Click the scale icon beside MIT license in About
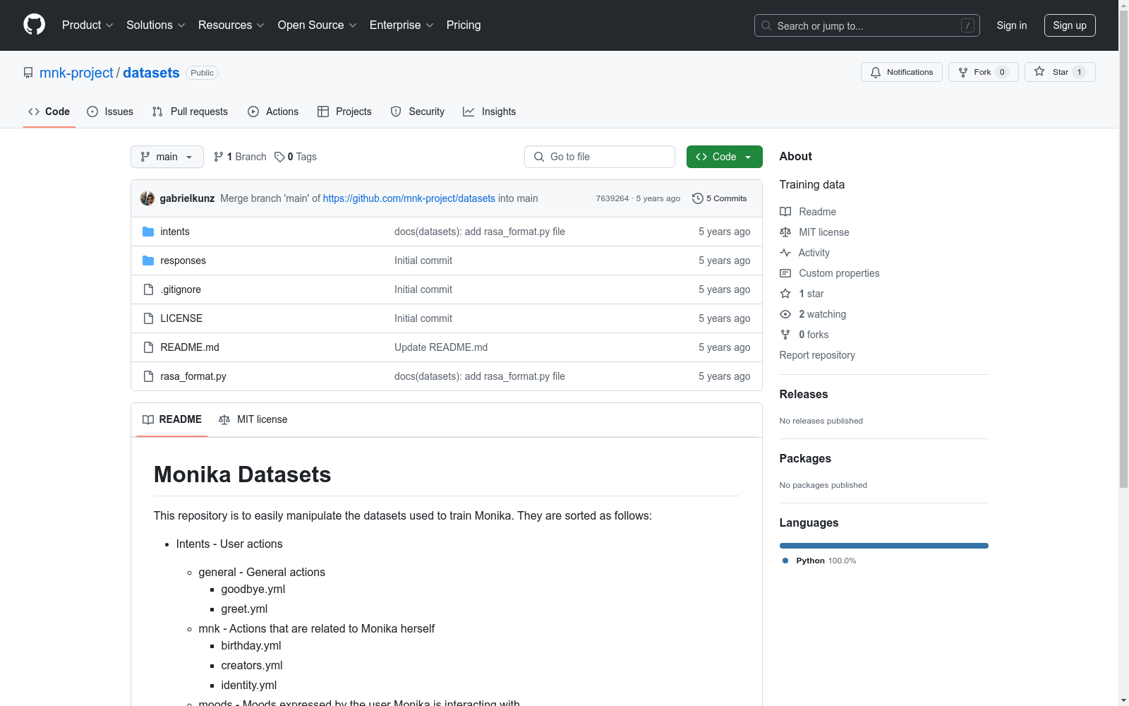Viewport: 1129px width, 706px height. 785,232
